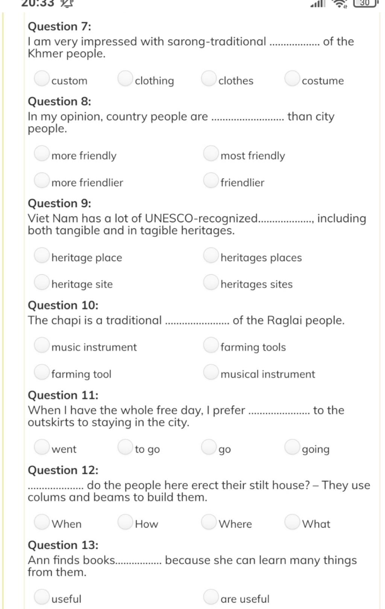Image resolution: width=385 pixels, height=609 pixels.
Task: Select 'custom' answer for Question 7
Action: 42,79
